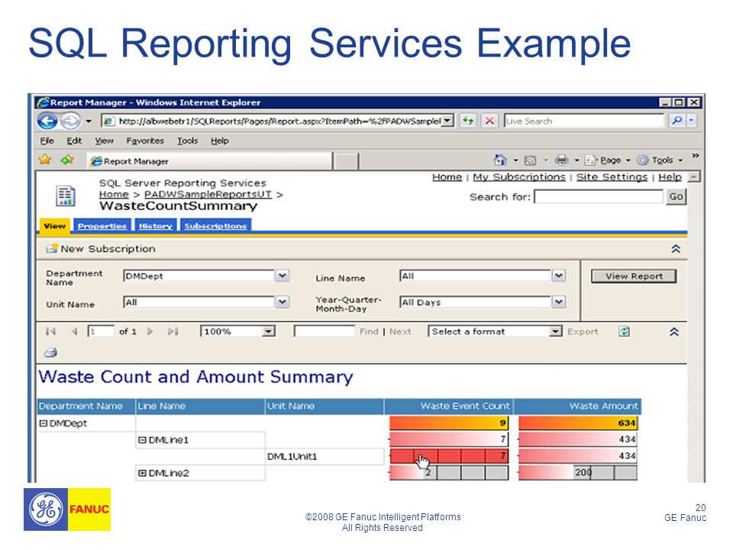Click the browser Home page icon
The width and height of the screenshot is (733, 550).
click(x=500, y=160)
